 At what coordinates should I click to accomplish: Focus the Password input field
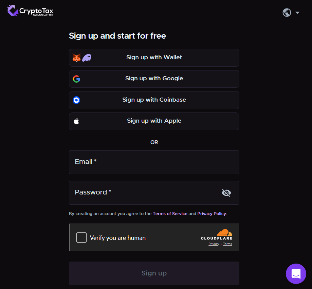[146, 193]
